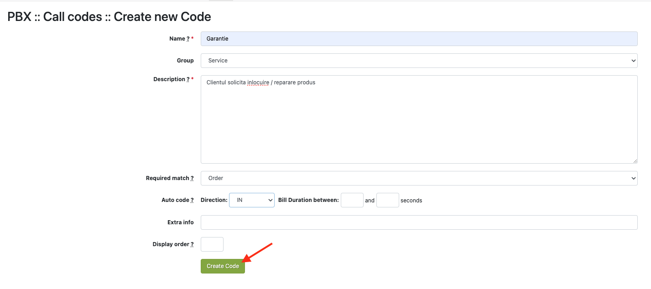Click the help question mark beside Description
Screen dimensions: 651x289
pyautogui.click(x=188, y=79)
